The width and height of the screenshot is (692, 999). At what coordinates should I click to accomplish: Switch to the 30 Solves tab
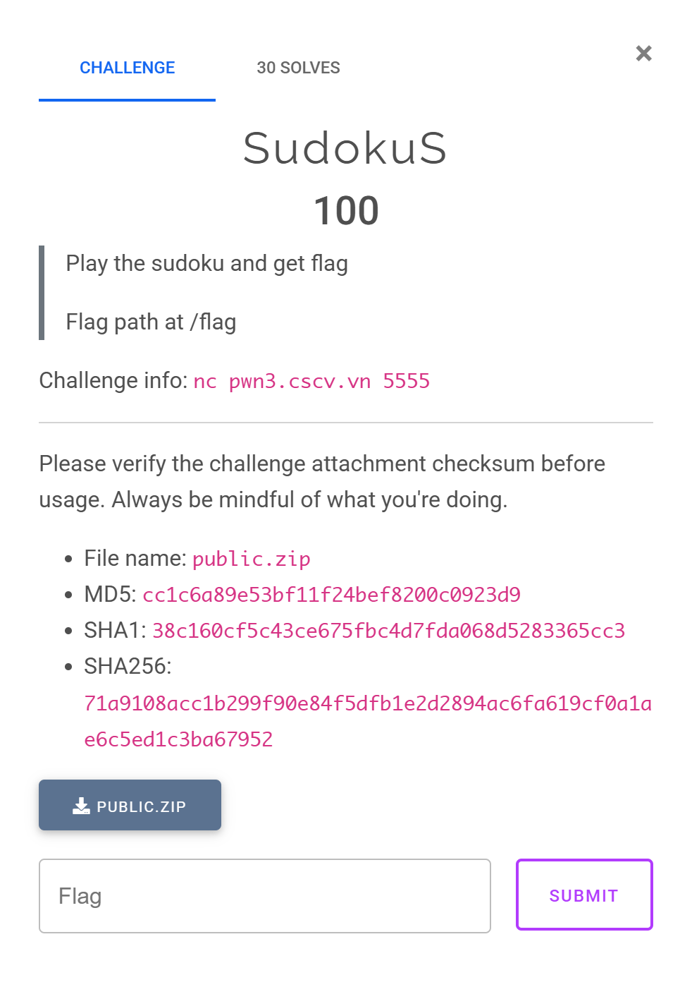pyautogui.click(x=298, y=68)
